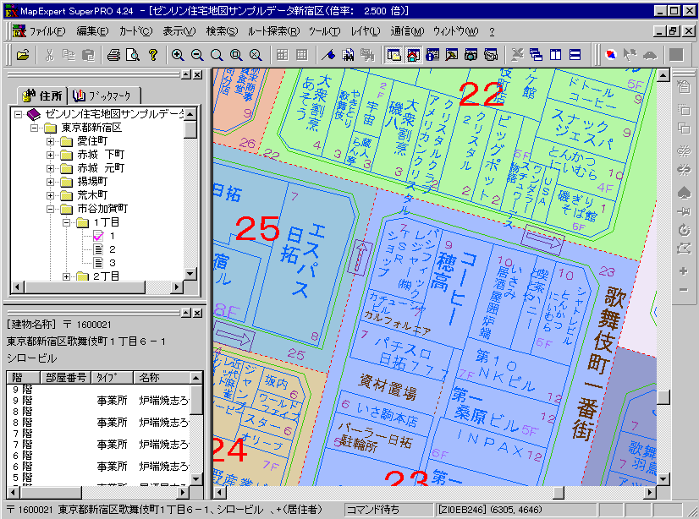This screenshot has height=519, width=699.
Task: Expand the 愛住町 folder
Action: click(51, 141)
